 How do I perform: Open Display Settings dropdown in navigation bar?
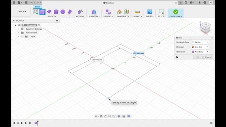pos(119,116)
